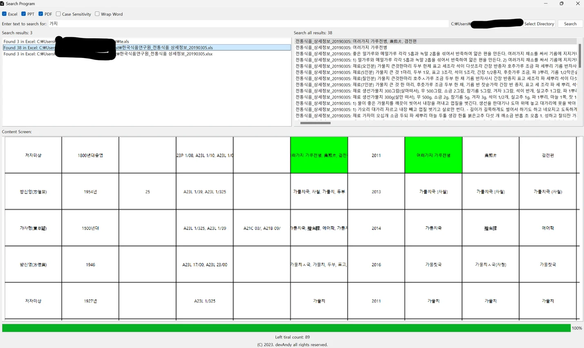Select result ending in te.xls
This screenshot has width=584, height=348.
(147, 41)
